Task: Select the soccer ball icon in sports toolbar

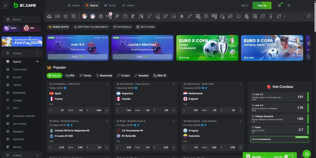Action: tap(101, 16)
